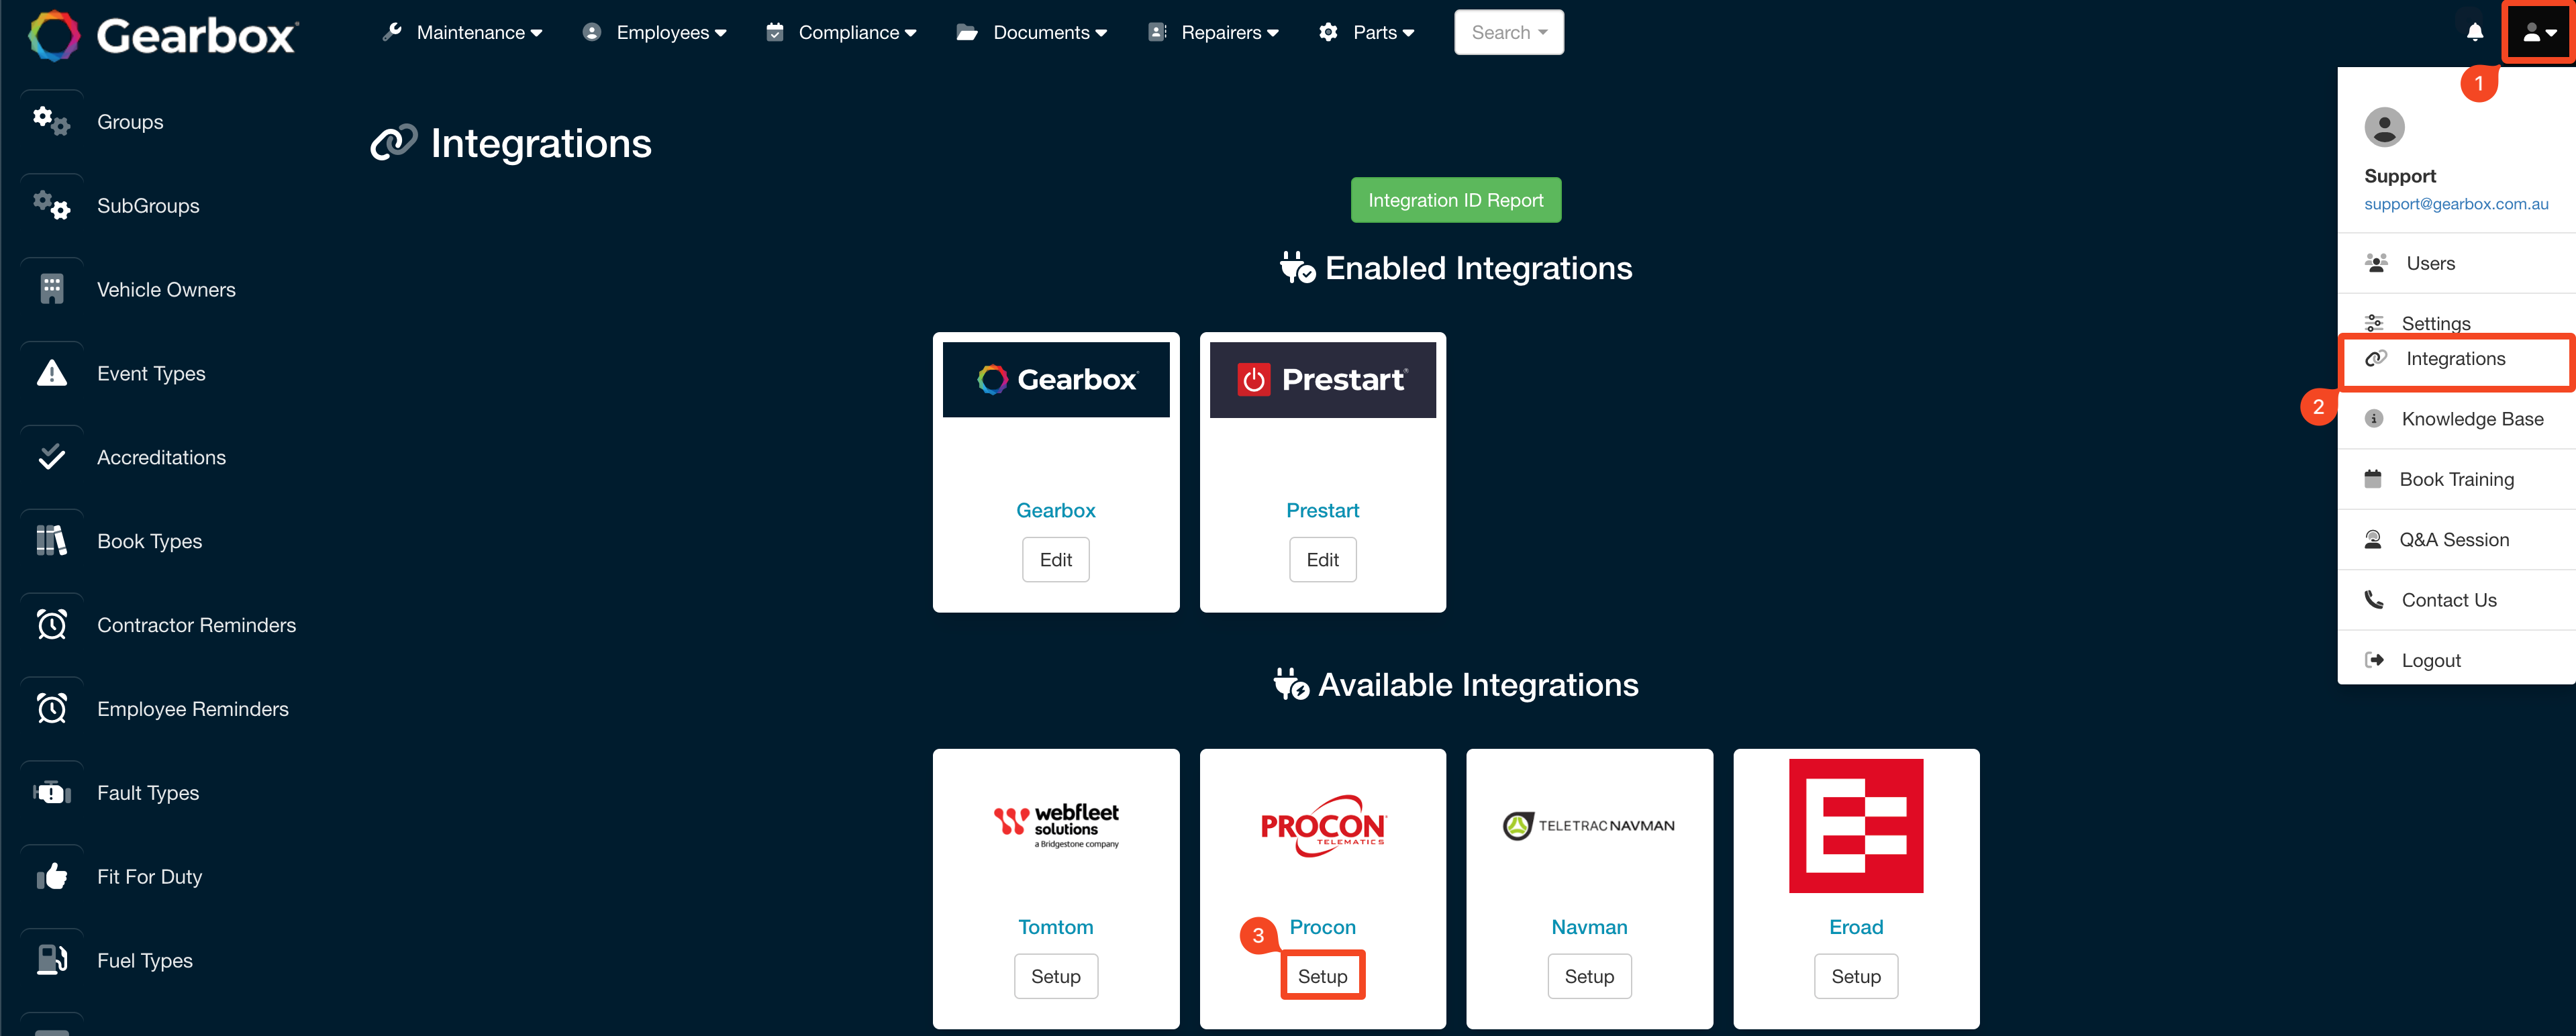The image size is (2576, 1036).
Task: Click the Knowledge Base info icon
Action: (2374, 419)
